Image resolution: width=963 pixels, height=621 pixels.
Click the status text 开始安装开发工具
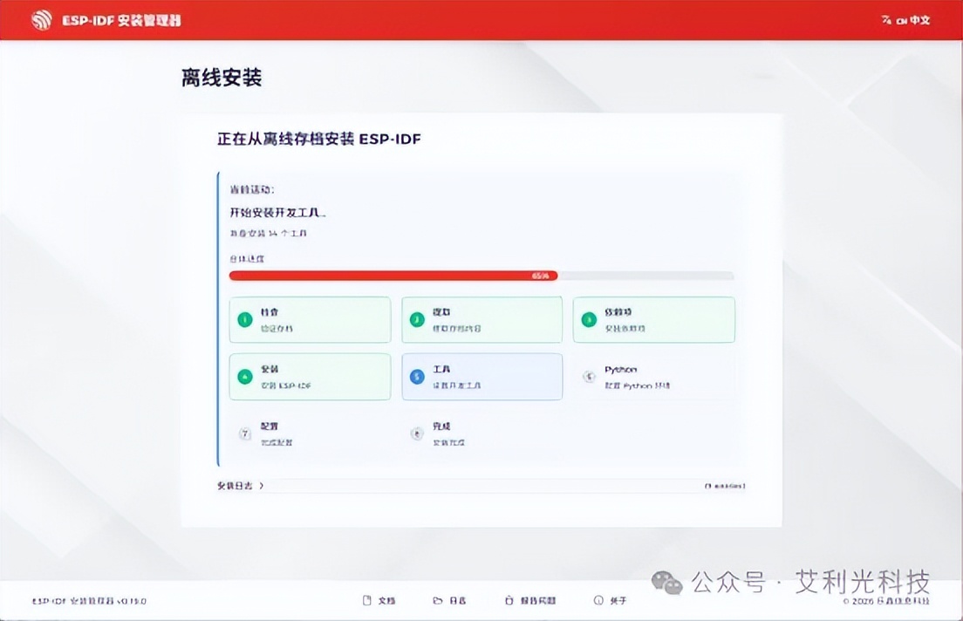click(277, 213)
